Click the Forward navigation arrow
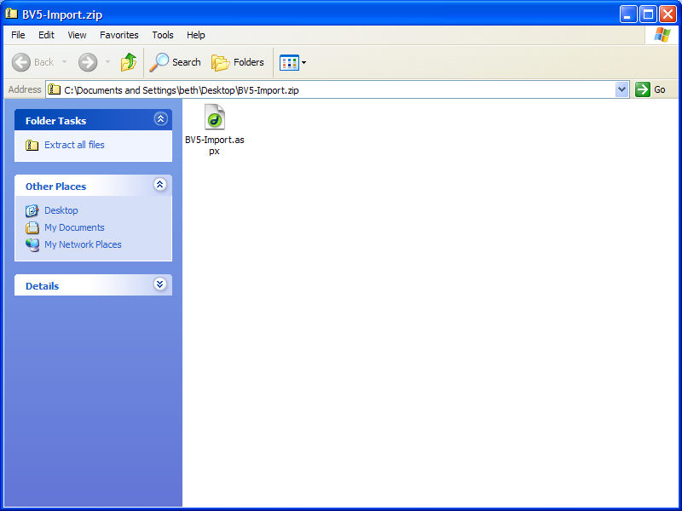682x511 pixels. click(x=88, y=62)
